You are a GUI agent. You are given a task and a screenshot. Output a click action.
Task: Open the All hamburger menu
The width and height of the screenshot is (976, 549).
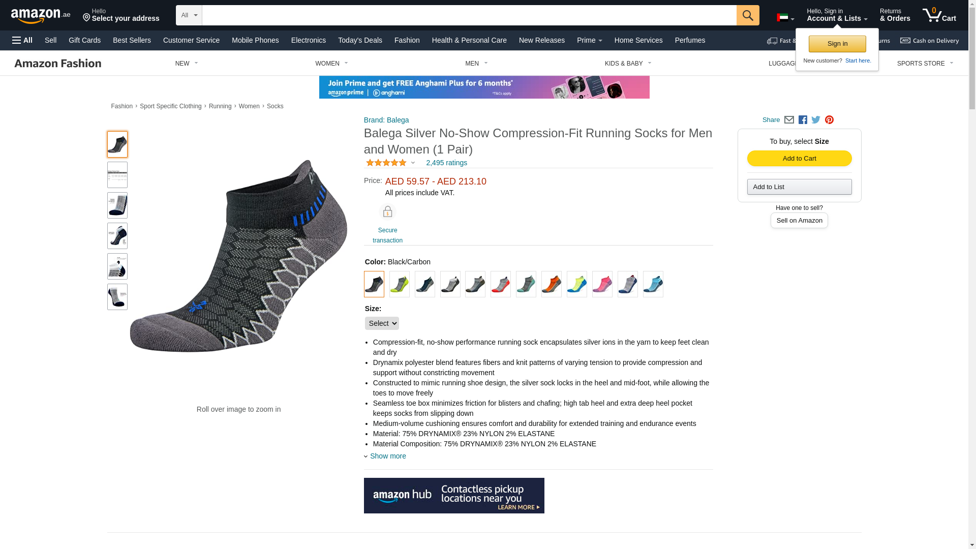(x=22, y=40)
